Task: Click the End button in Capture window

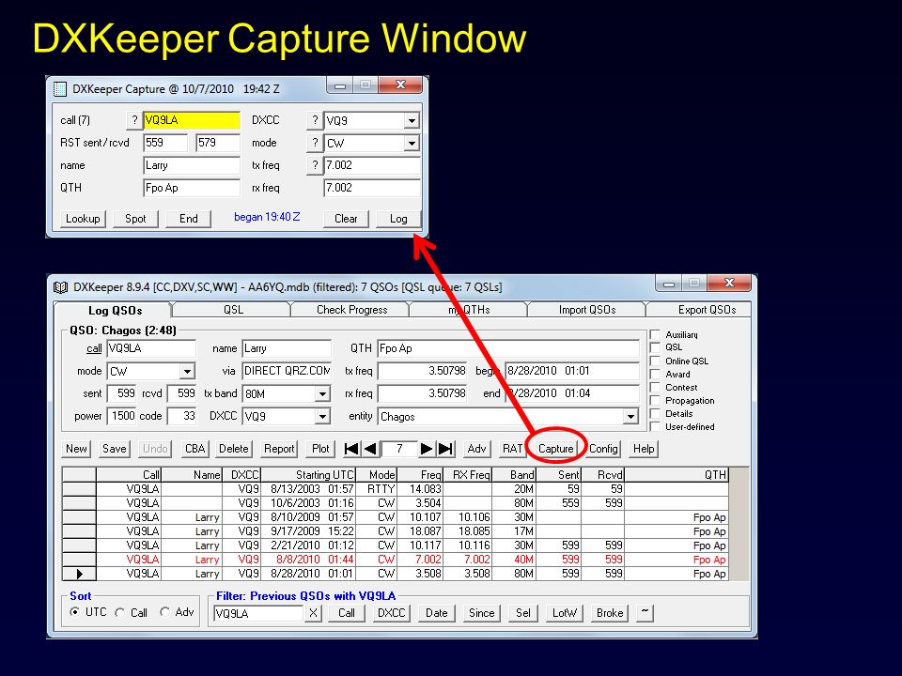Action: [189, 219]
